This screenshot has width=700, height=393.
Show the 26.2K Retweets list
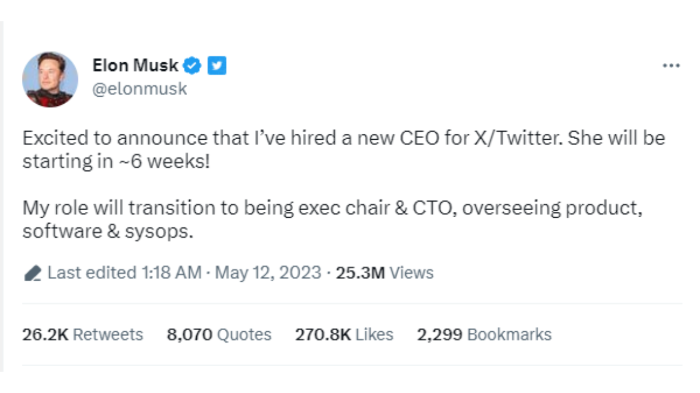click(83, 334)
